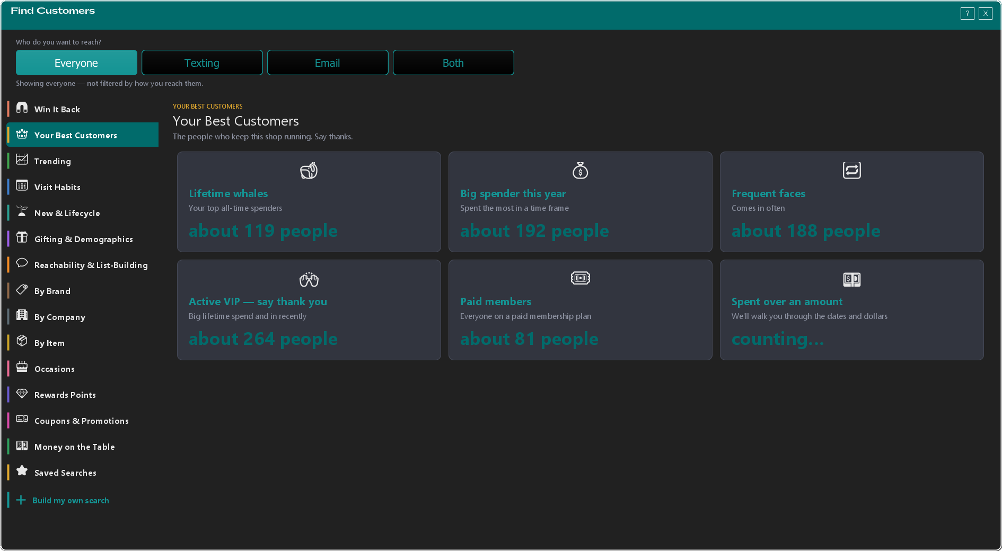Click the repeat icon on Frequent faces card

click(852, 171)
